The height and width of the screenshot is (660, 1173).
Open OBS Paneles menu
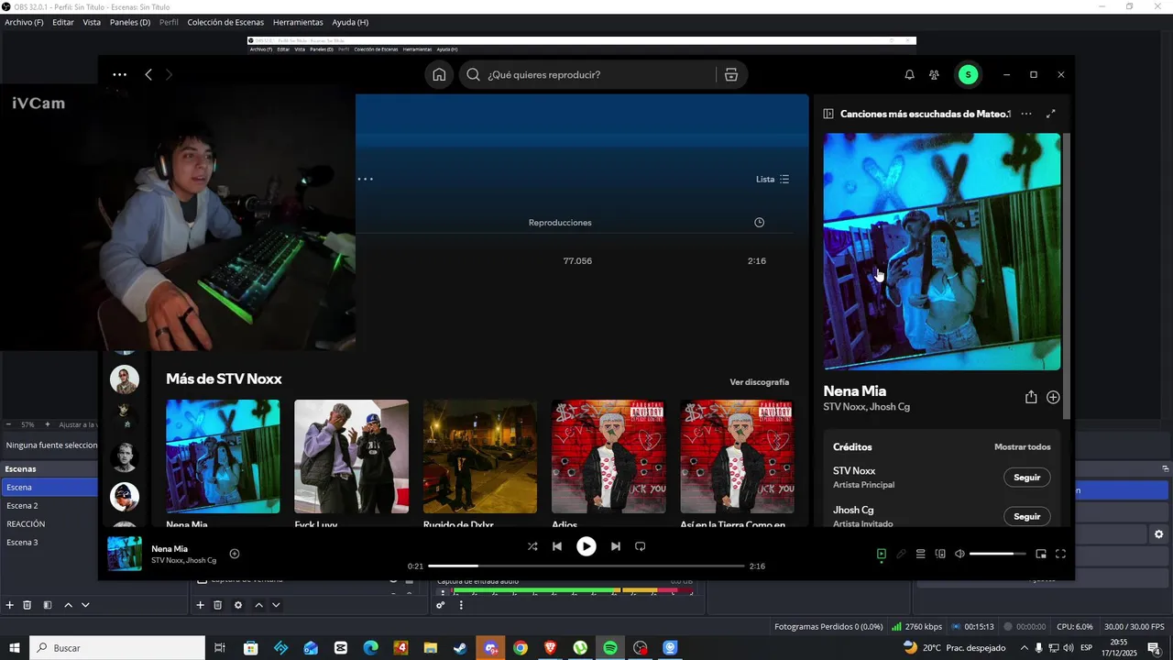[x=130, y=22]
